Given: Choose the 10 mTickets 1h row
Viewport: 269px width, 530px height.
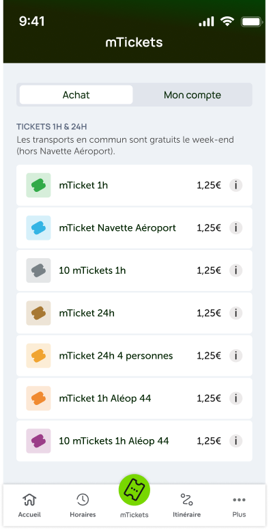Looking at the screenshot, I should (134, 270).
